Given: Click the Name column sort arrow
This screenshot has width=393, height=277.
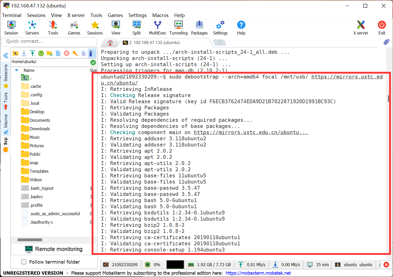Looking at the screenshot, I should 17,70.
